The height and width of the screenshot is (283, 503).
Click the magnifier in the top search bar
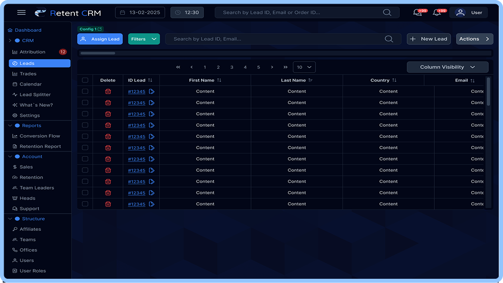click(x=387, y=13)
